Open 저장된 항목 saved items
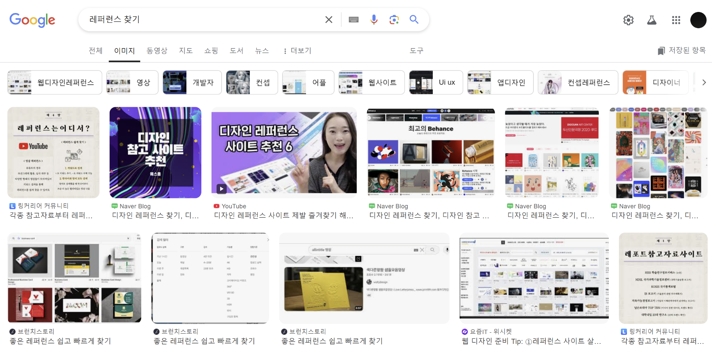 682,50
